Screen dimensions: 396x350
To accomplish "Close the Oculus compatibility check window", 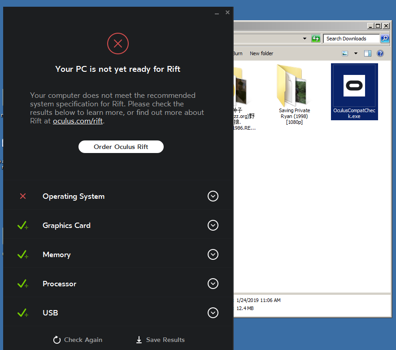I will tap(227, 13).
